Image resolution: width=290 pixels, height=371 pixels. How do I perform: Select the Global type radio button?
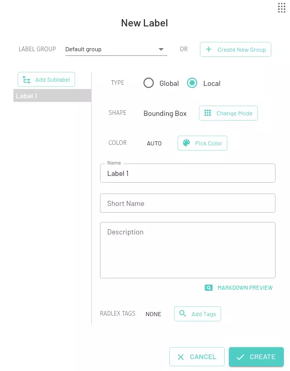[x=149, y=83]
